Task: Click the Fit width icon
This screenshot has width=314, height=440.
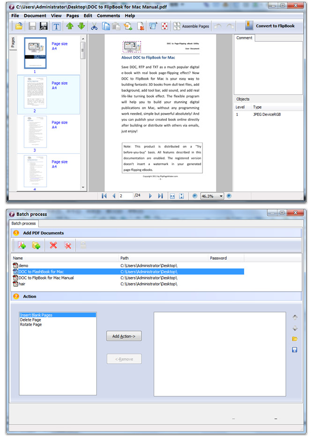Action: [172, 196]
